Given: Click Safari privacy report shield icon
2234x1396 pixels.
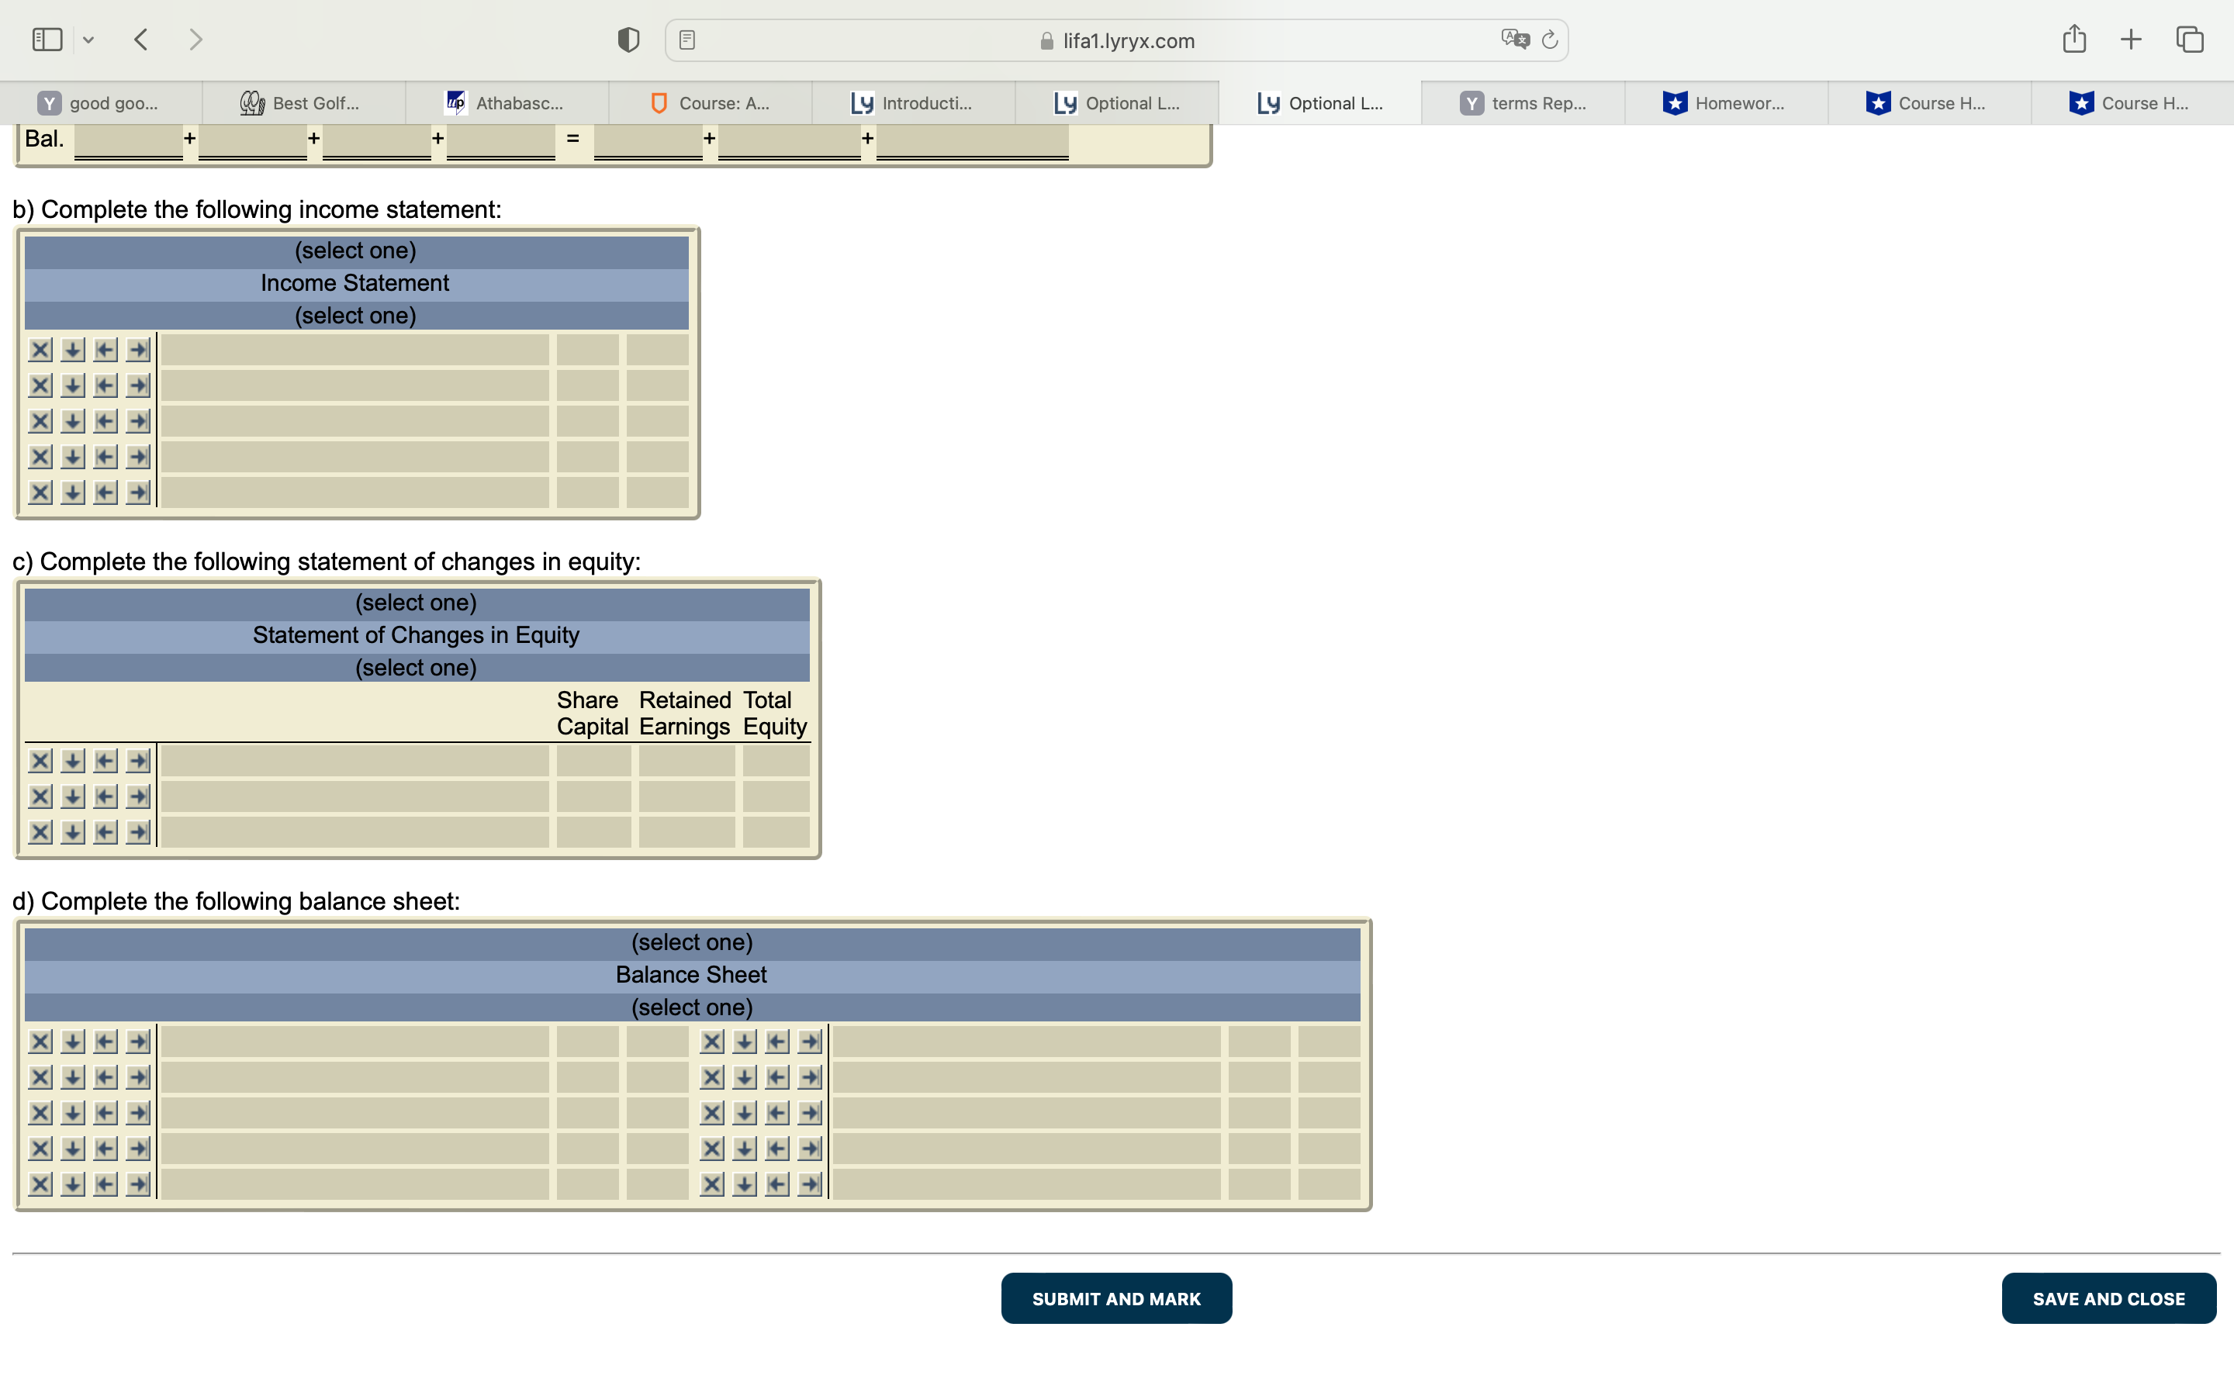Looking at the screenshot, I should [x=628, y=40].
